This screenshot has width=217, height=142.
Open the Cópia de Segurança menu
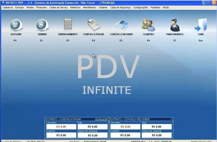pos(120,8)
